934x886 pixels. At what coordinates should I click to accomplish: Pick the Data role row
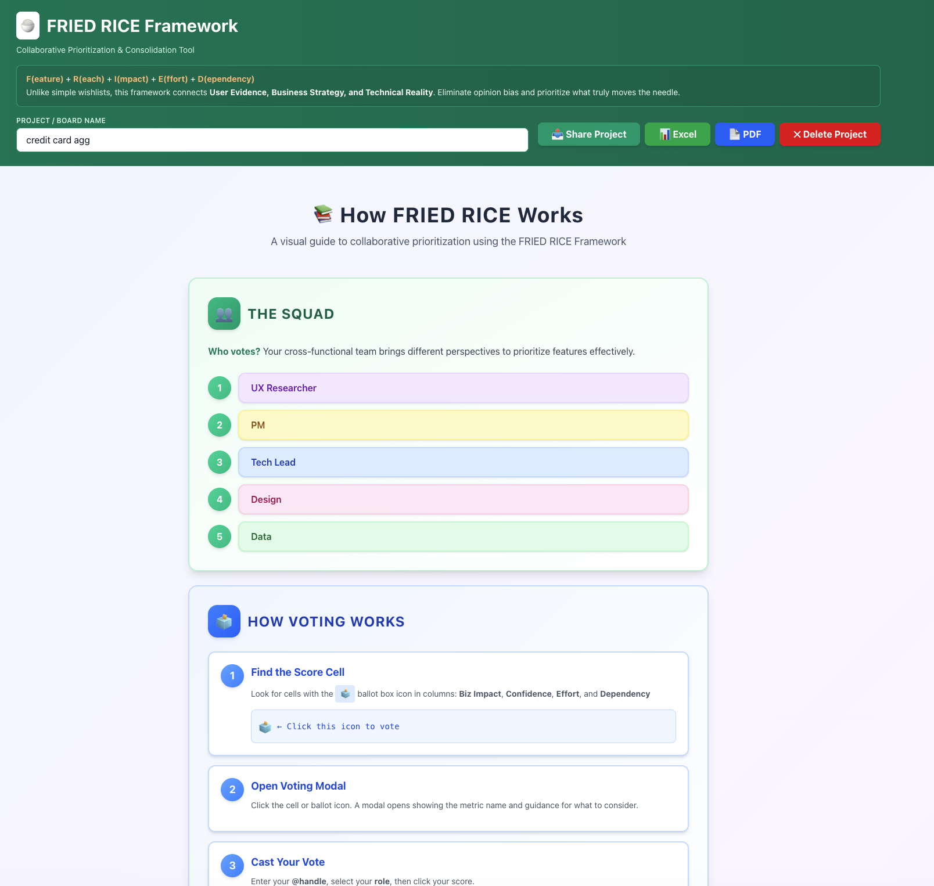click(x=463, y=536)
